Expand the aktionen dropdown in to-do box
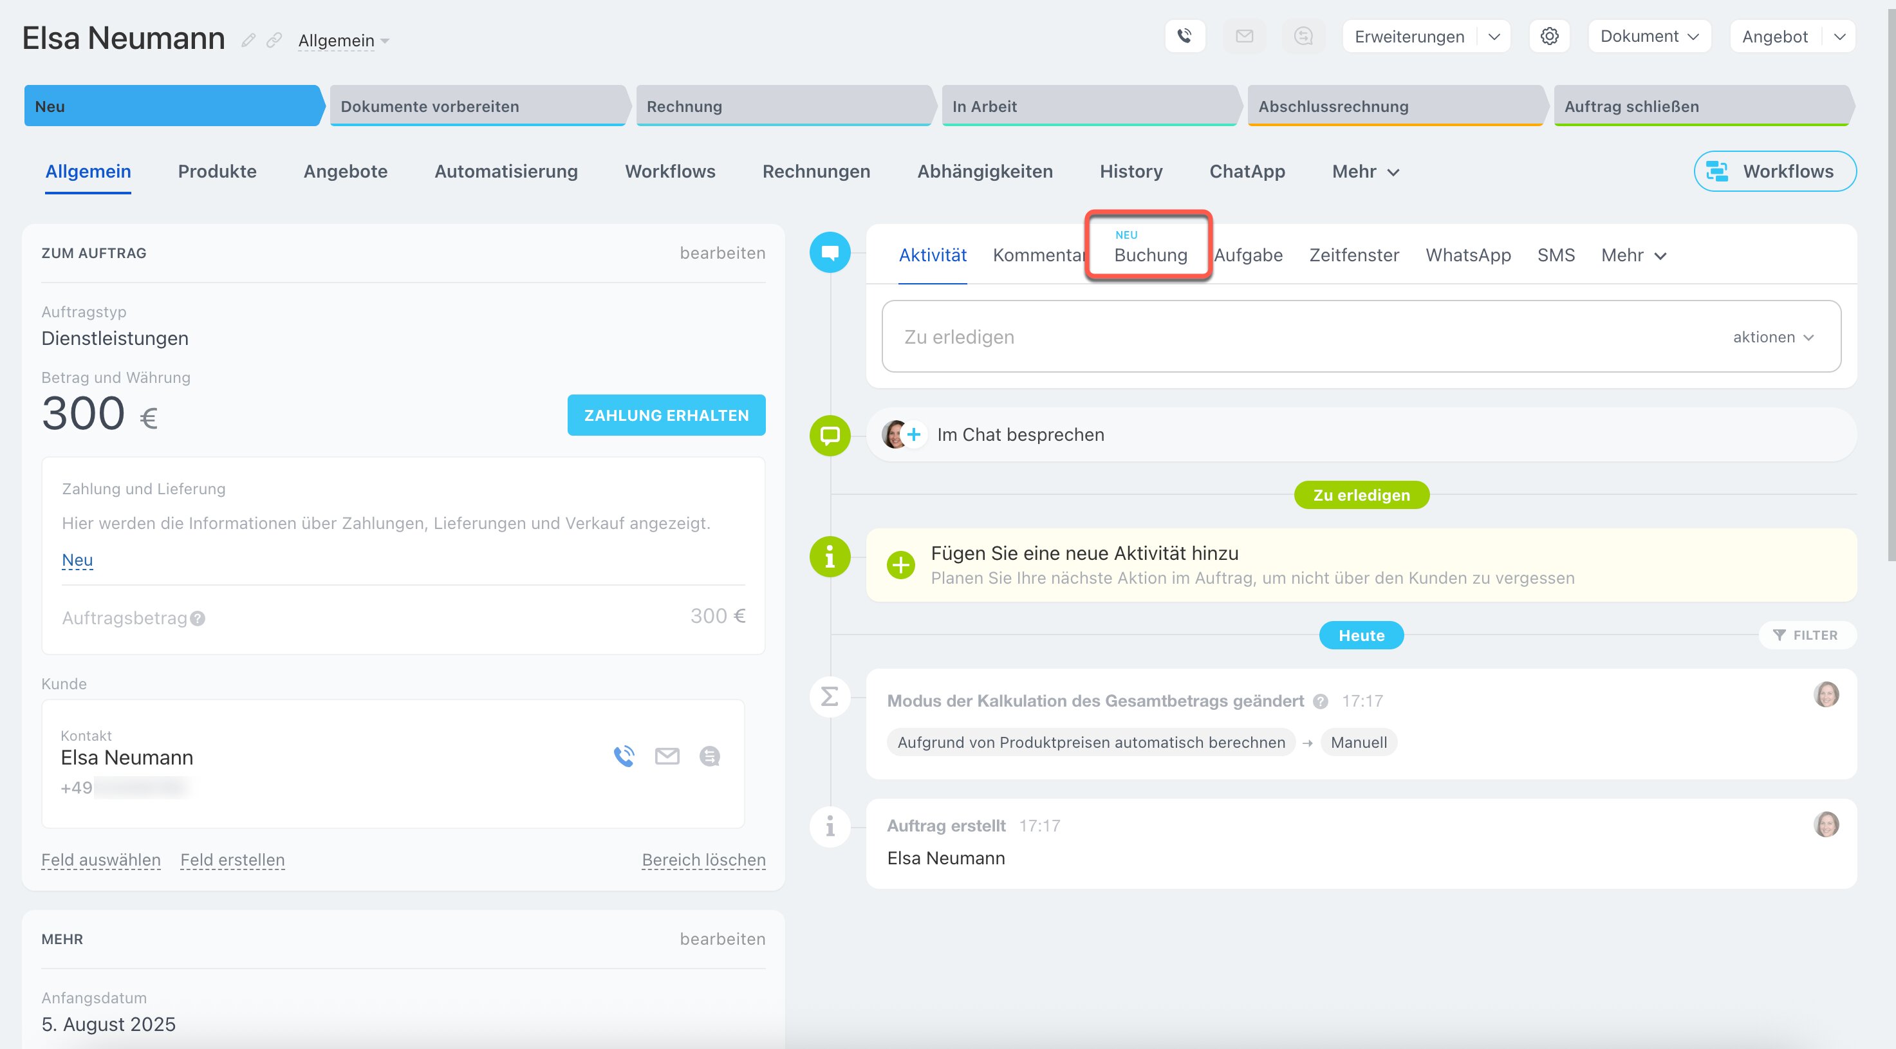This screenshot has width=1896, height=1049. point(1773,337)
